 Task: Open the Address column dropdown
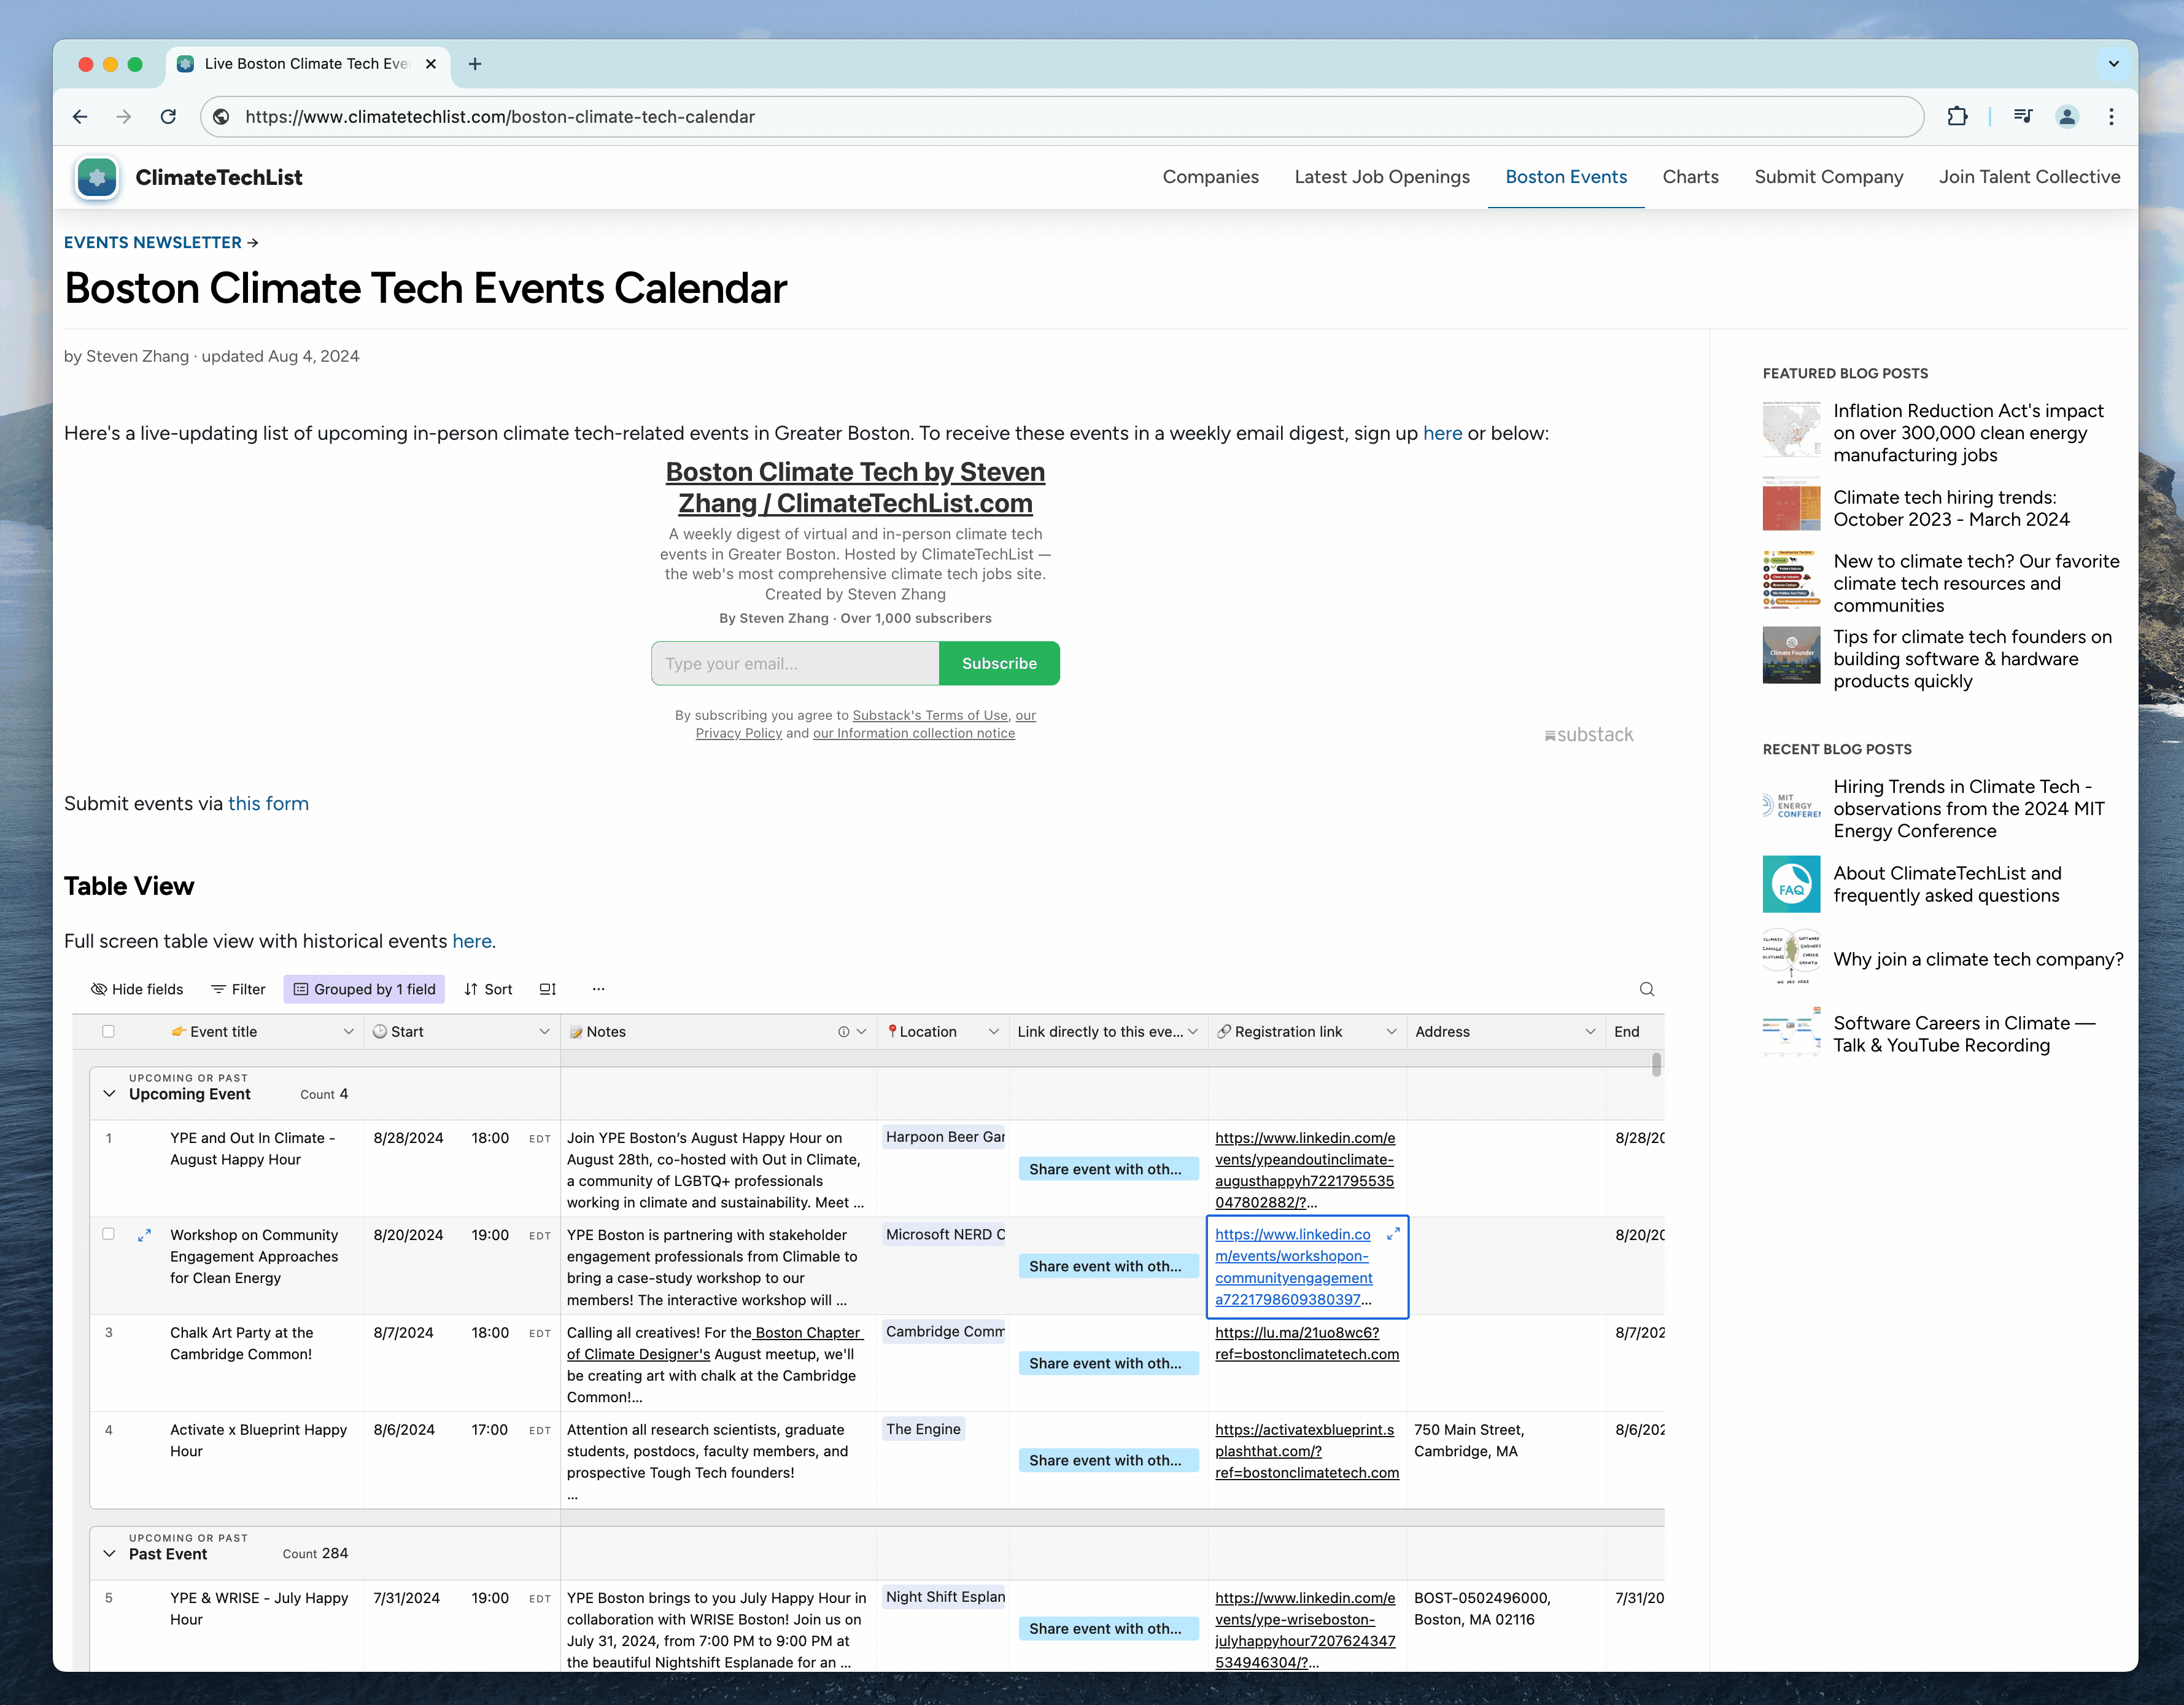tap(1590, 1032)
